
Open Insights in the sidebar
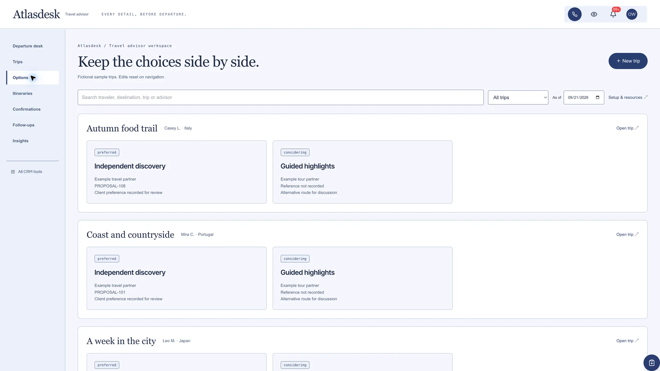pyautogui.click(x=33, y=141)
